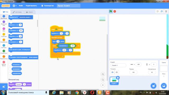Open Yandex browser from the taskbar
Image resolution: width=169 pixels, height=95 pixels.
(x=84, y=93)
